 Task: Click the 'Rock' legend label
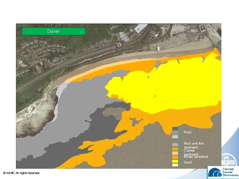pos(188,132)
